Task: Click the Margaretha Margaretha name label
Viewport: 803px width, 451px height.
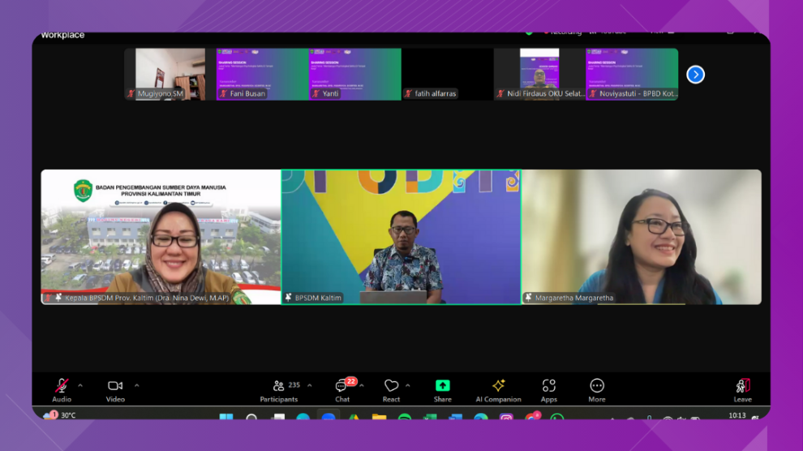Action: click(574, 298)
